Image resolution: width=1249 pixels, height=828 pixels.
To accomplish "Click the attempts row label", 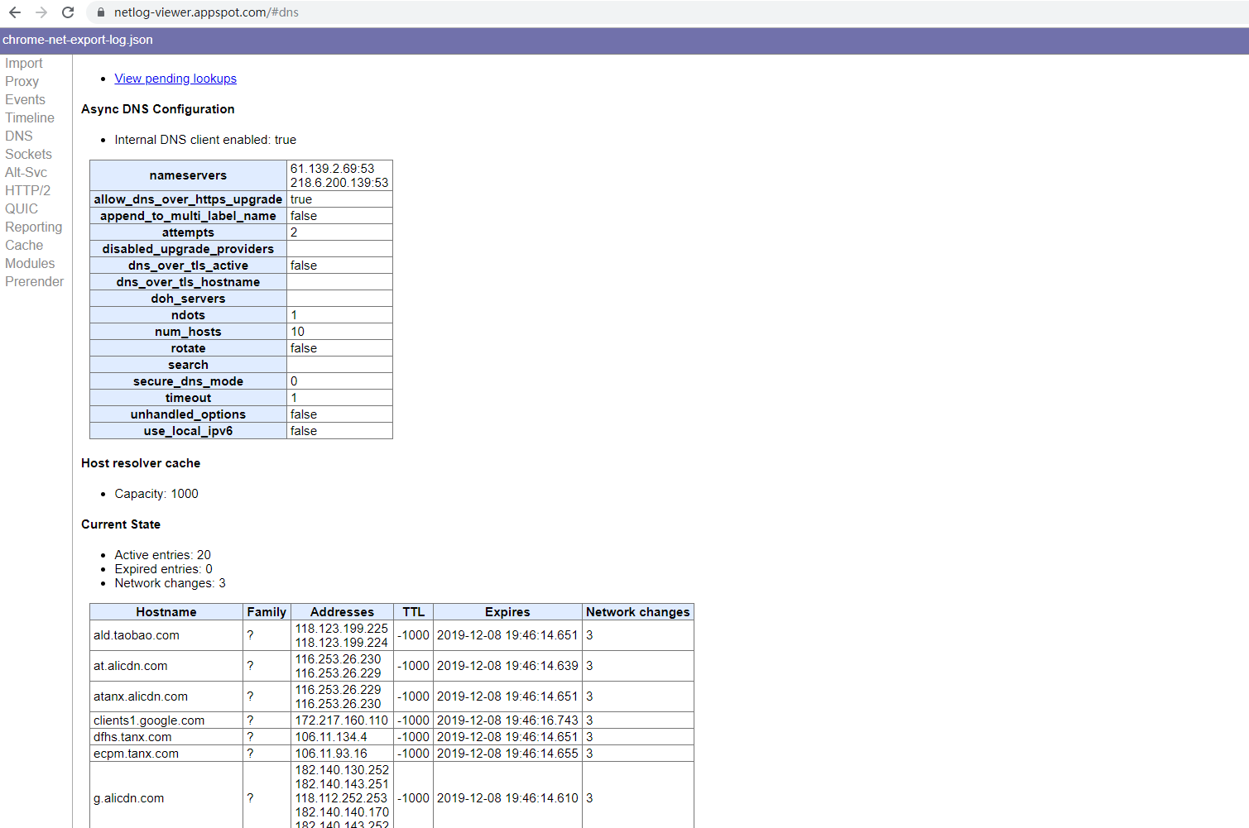I will pos(188,232).
